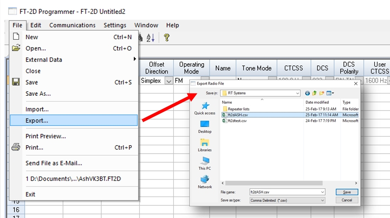
Task: Click the Cancel button in the dialog
Action: click(x=347, y=200)
